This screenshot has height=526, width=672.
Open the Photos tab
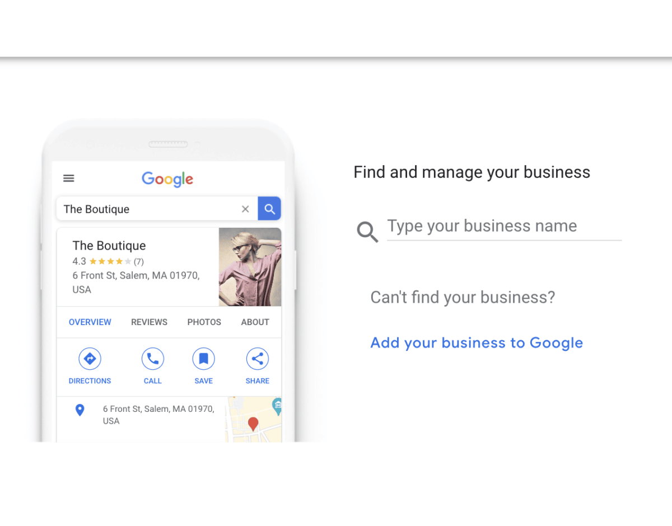[204, 322]
